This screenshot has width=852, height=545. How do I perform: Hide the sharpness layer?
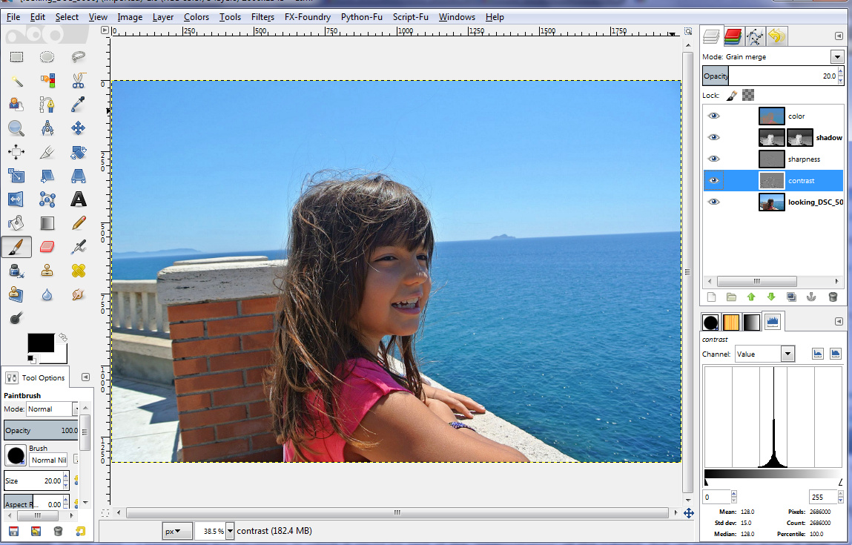713,159
